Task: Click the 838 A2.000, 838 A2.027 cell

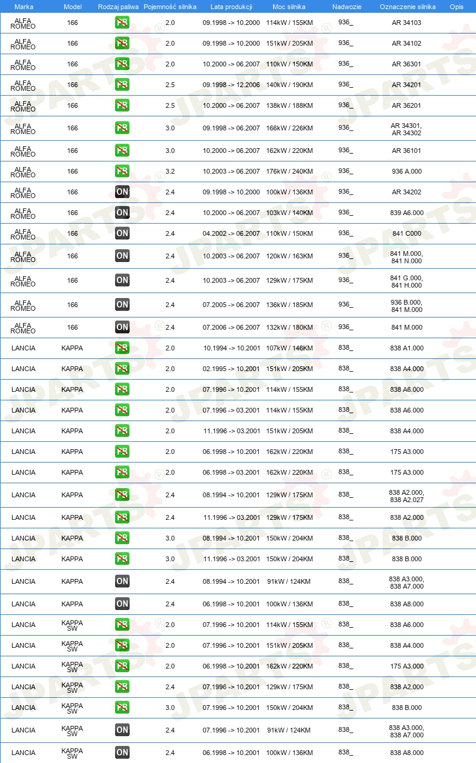Action: pyautogui.click(x=407, y=496)
